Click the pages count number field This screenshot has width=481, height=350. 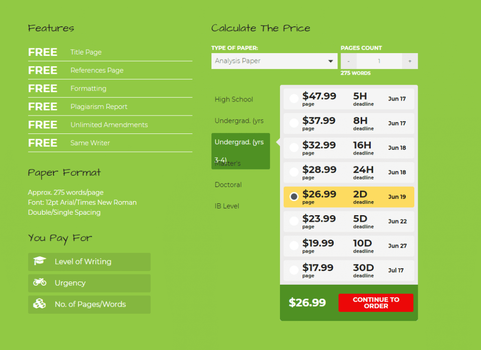[379, 61]
